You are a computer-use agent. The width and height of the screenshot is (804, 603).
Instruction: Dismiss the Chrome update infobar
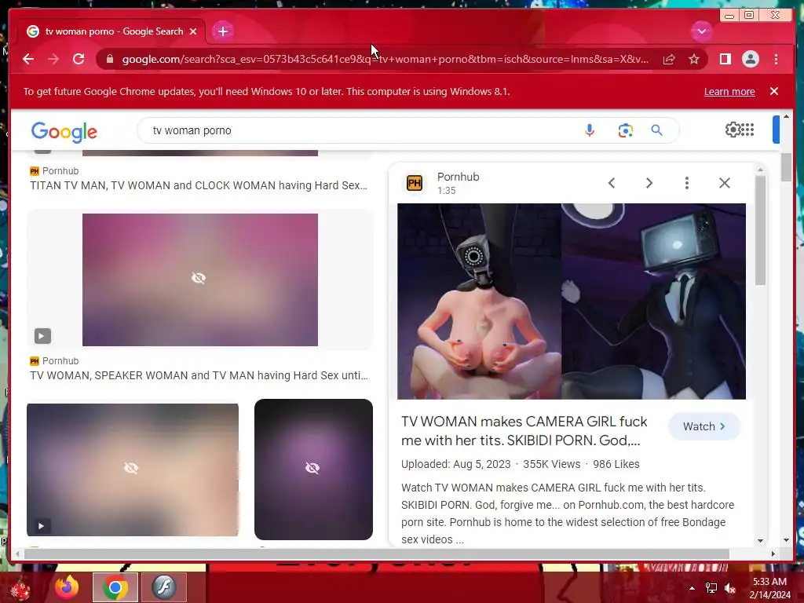coord(773,91)
